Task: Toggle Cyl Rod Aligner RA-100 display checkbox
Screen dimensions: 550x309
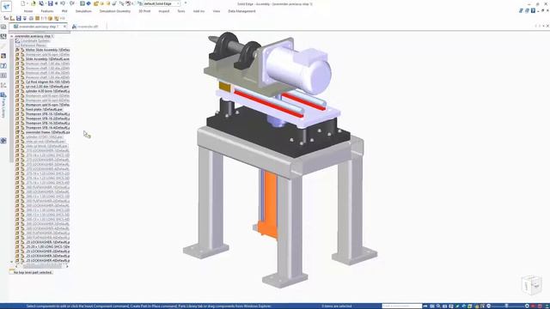Action: pos(17,82)
